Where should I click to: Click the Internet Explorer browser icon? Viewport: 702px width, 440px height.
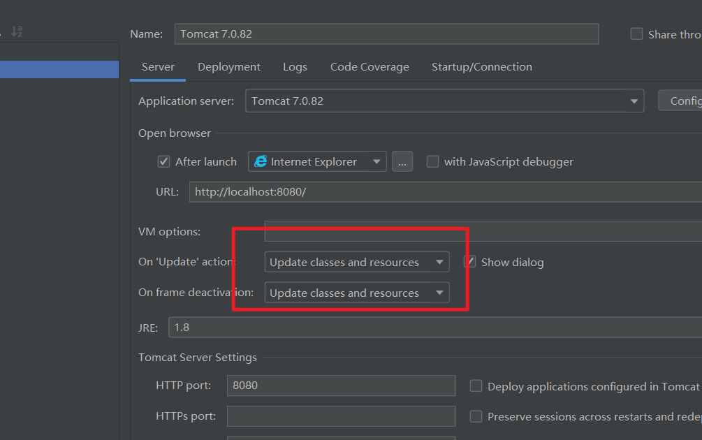point(261,161)
